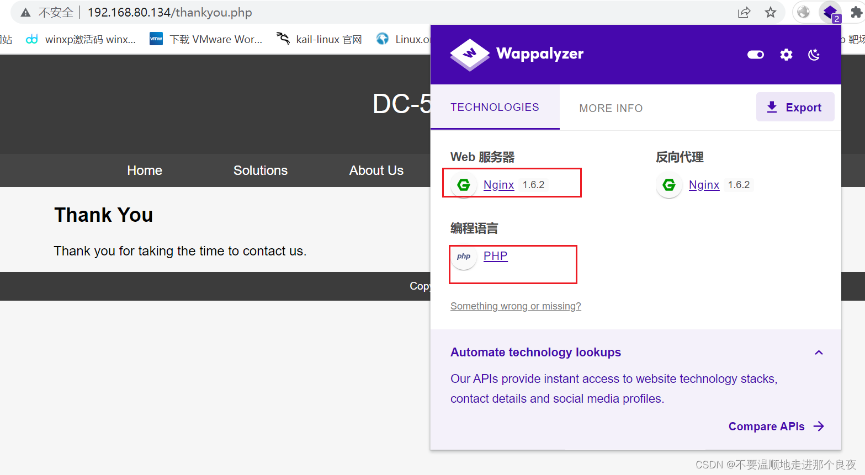Viewport: 865px width, 475px height.
Task: Click version 1.6.2 under 反向代理
Action: coord(739,185)
